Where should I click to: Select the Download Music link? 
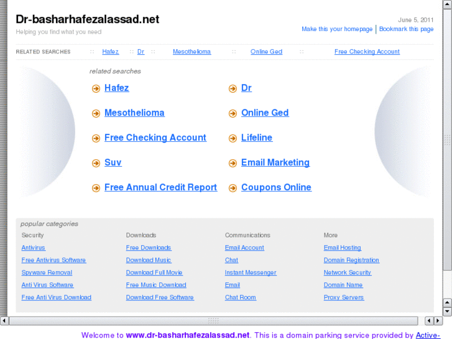149,260
